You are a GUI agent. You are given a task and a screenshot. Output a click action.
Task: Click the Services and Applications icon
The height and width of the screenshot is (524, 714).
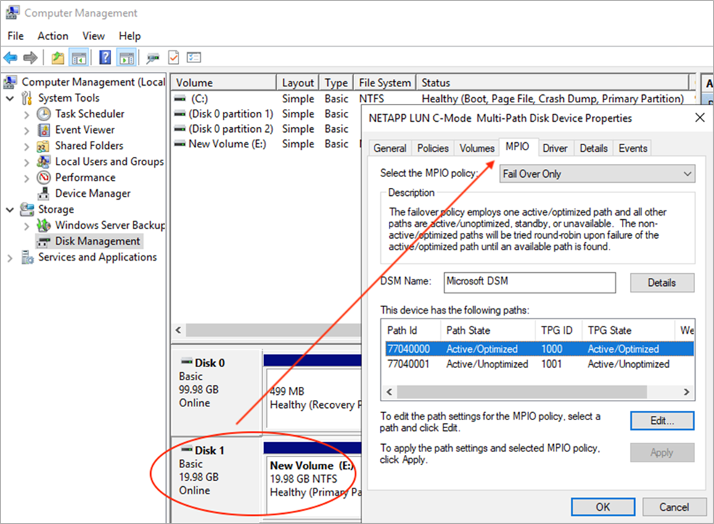(28, 257)
